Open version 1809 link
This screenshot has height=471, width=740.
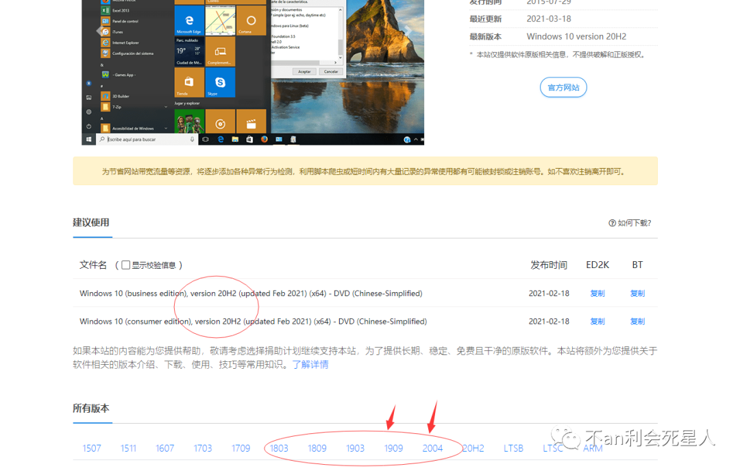(x=317, y=448)
